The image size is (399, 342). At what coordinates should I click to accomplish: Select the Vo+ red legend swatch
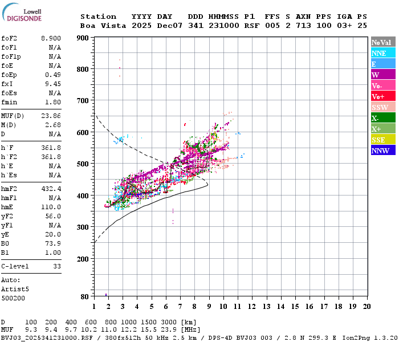(383, 96)
